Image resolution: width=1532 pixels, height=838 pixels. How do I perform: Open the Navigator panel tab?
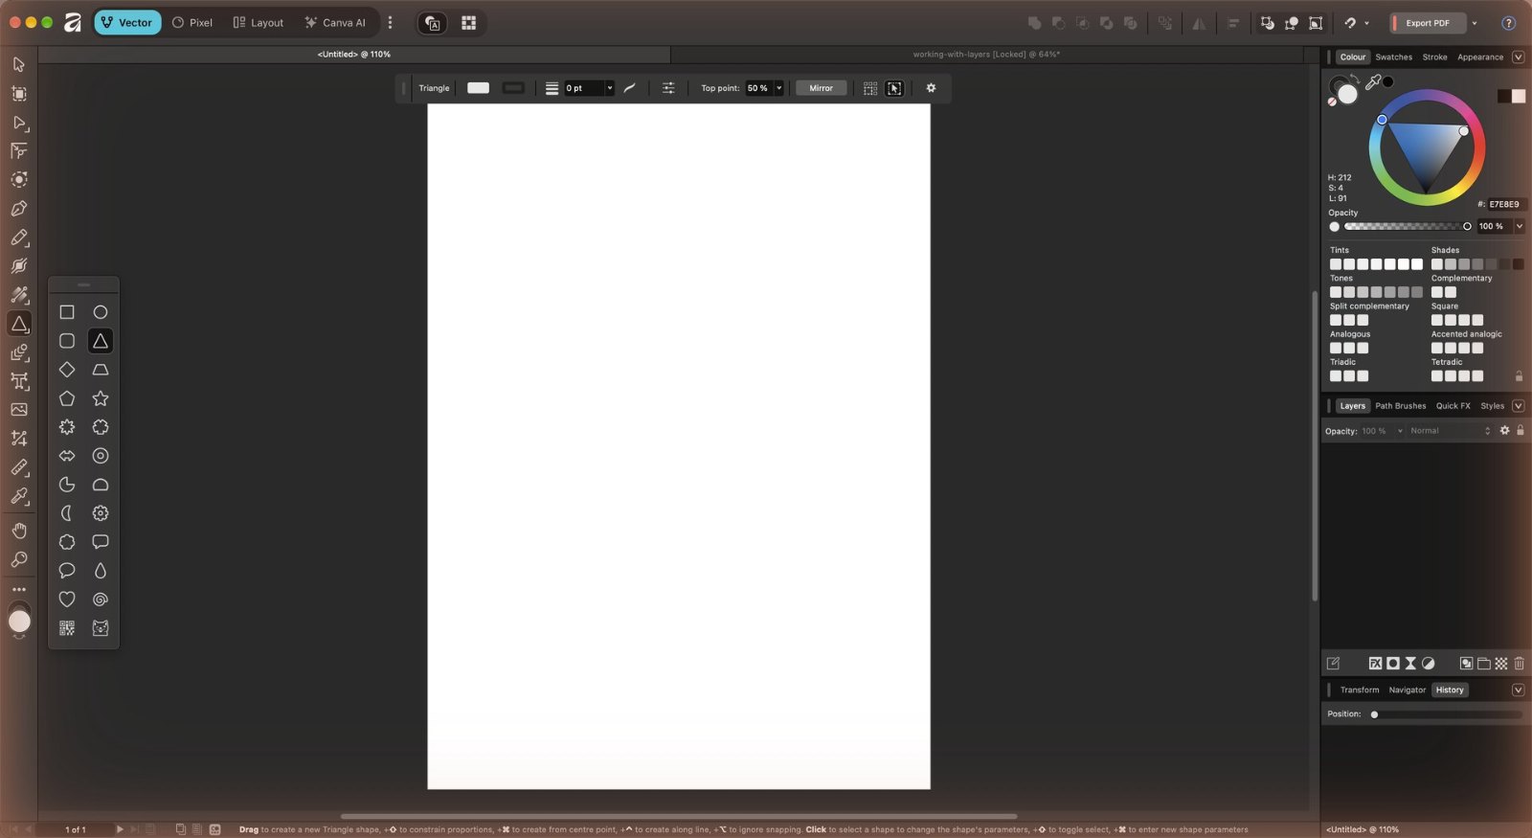tap(1407, 690)
